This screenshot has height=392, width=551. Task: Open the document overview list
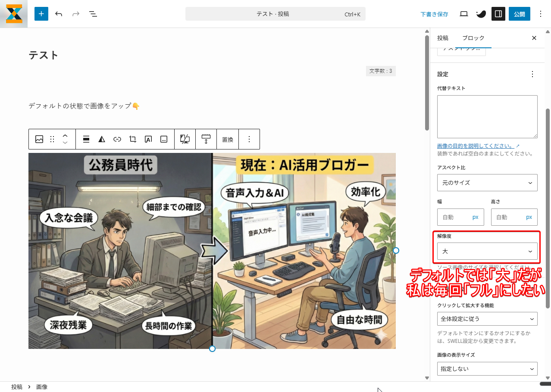pyautogui.click(x=93, y=14)
